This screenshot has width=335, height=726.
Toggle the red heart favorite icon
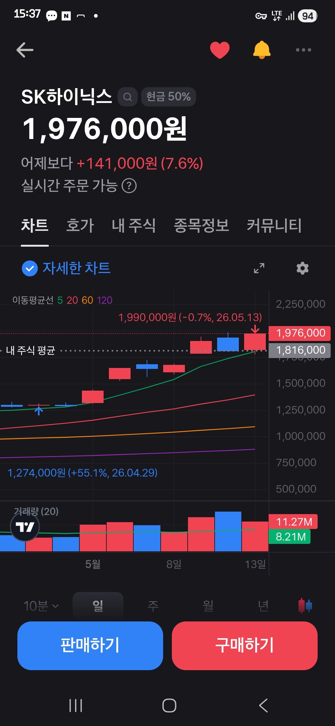220,50
